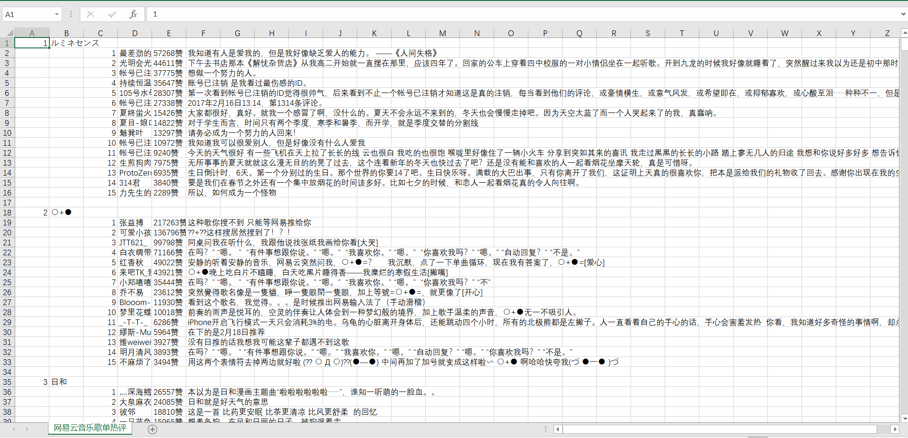
Task: Select column M header
Action: tap(442, 33)
